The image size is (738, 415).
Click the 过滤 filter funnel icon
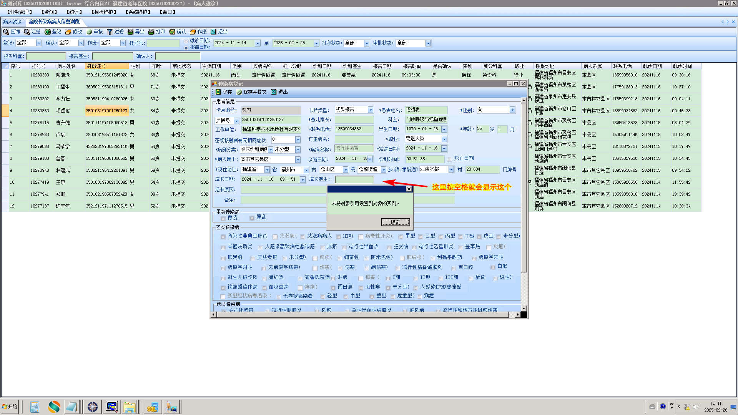110,32
